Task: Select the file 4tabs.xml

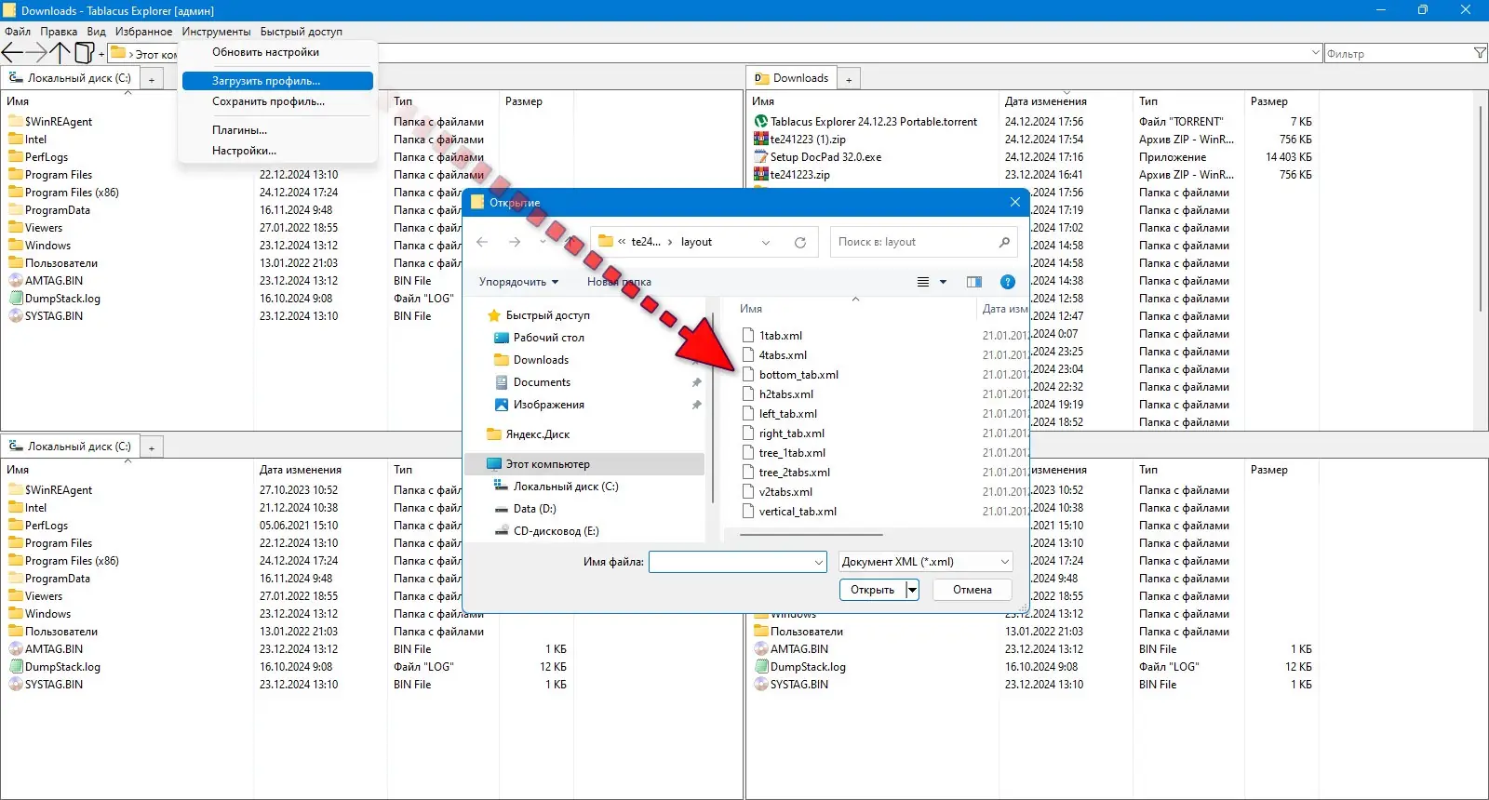Action: pyautogui.click(x=783, y=355)
